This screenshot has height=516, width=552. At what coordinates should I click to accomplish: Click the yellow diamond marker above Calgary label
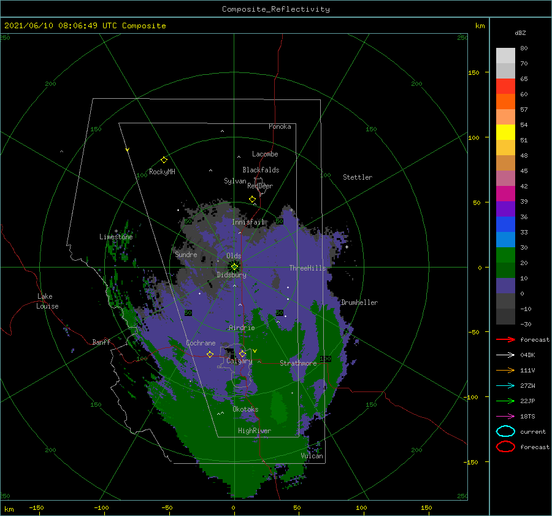click(x=242, y=353)
